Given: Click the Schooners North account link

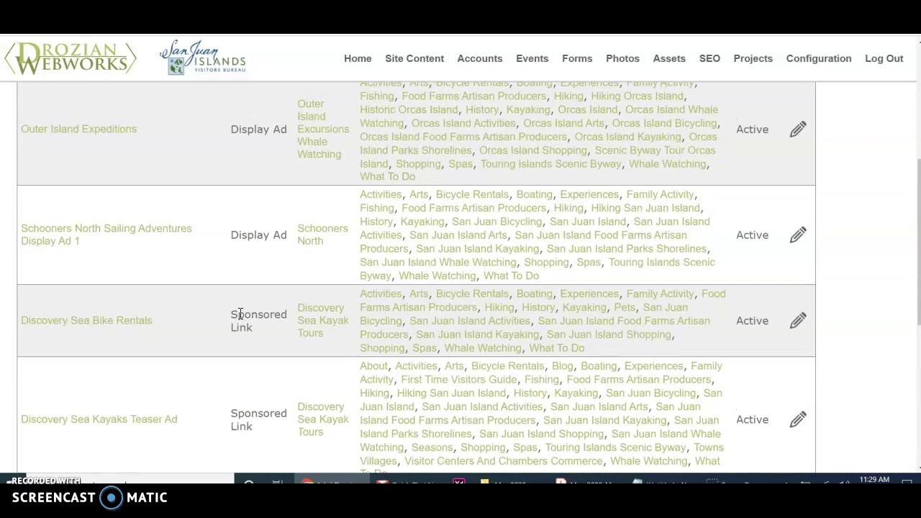Looking at the screenshot, I should click(x=322, y=235).
